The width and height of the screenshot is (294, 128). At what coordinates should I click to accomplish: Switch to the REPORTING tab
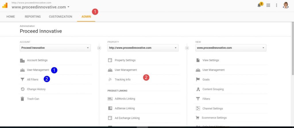tap(33, 17)
